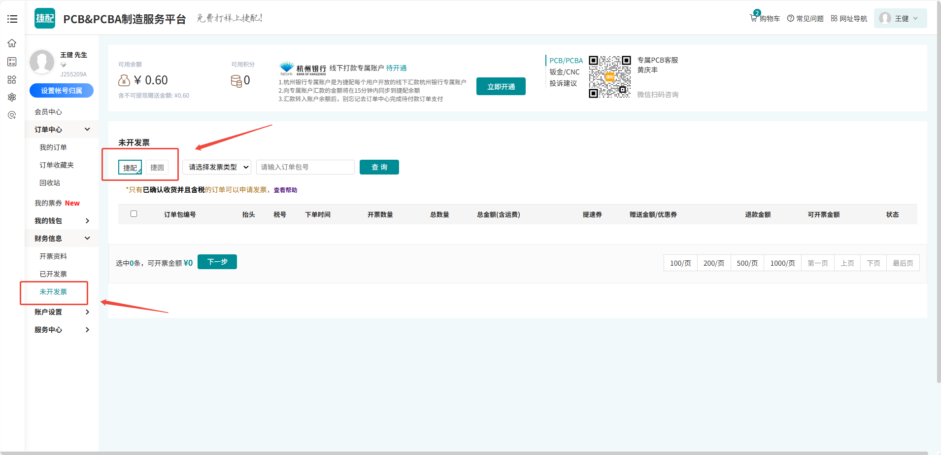This screenshot has height=455, width=941.
Task: Open the 请选择发票类型 dropdown
Action: [217, 167]
